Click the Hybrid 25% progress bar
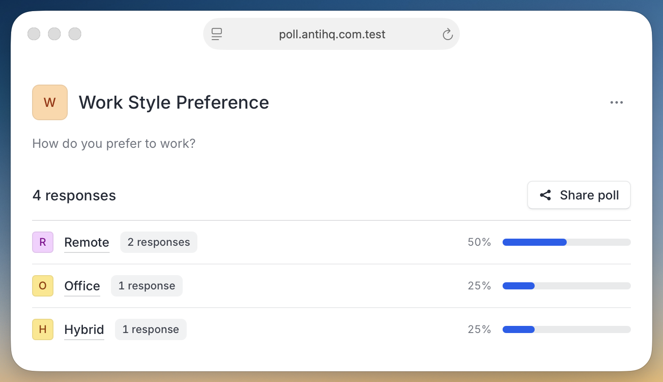Viewport: 663px width, 382px height. point(566,329)
